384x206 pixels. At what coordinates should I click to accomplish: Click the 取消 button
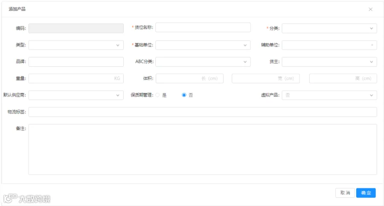pos(345,193)
